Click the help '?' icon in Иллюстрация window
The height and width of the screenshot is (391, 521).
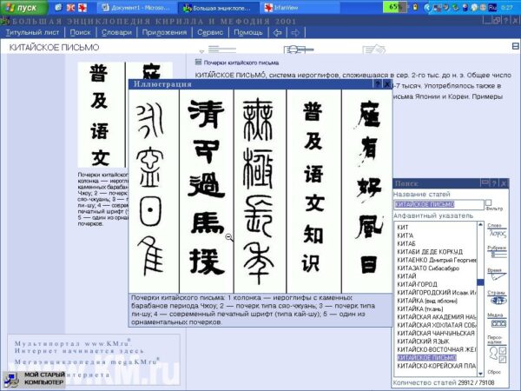(x=376, y=84)
